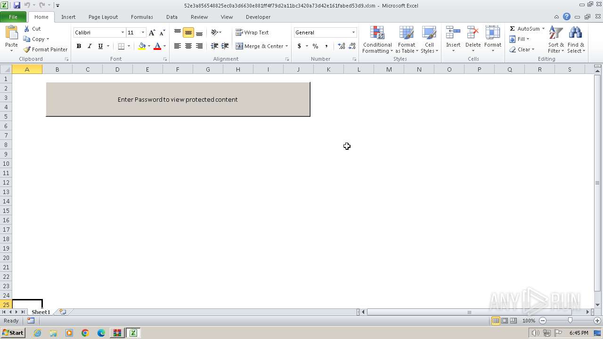Click the Decrease Indent icon
Screen dimensions: 603x339
tap(214, 46)
